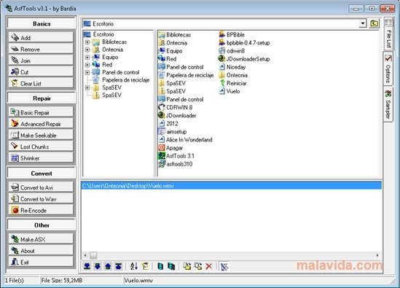Select Vuelo file in folder view
400x288 pixels.
(230, 91)
